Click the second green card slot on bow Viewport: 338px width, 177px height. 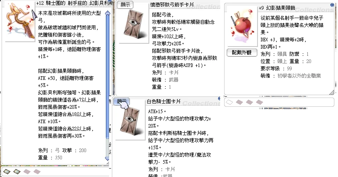(17, 171)
